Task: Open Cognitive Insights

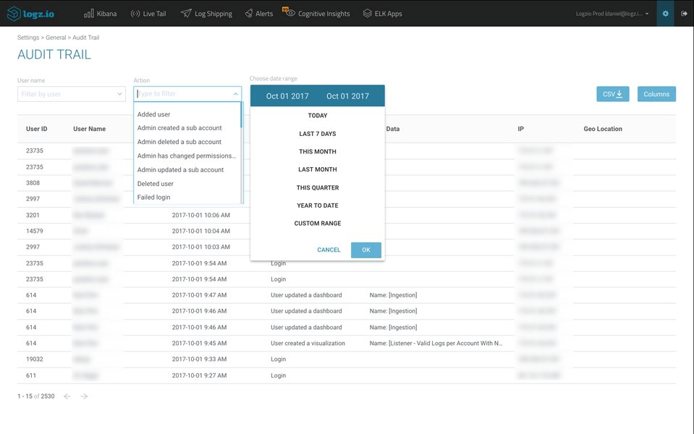Action: click(316, 13)
